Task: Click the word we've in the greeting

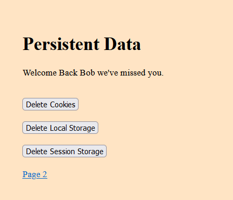Action: pyautogui.click(x=108, y=72)
